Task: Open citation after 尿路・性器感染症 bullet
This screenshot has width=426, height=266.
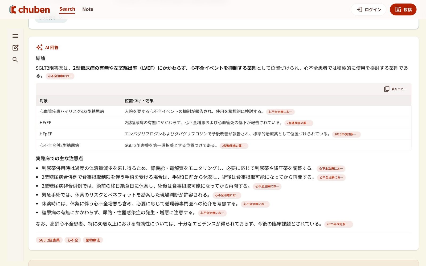Action: (x=212, y=213)
